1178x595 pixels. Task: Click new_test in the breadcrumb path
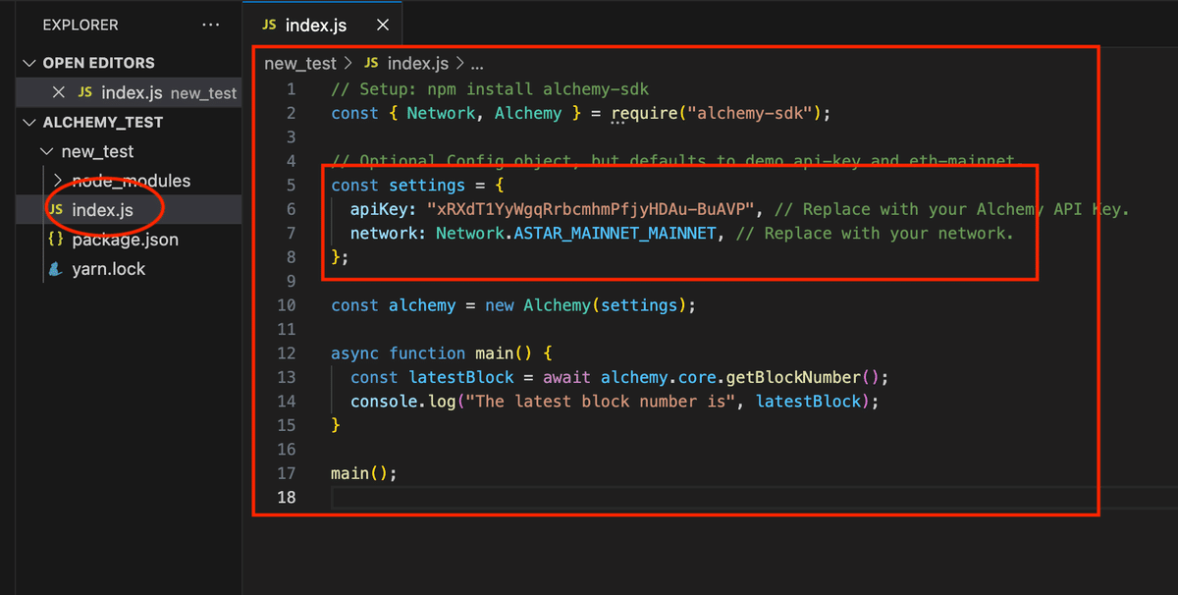coord(300,63)
